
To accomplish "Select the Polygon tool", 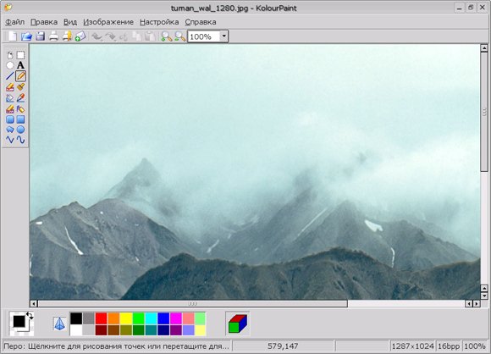I will pos(10,130).
